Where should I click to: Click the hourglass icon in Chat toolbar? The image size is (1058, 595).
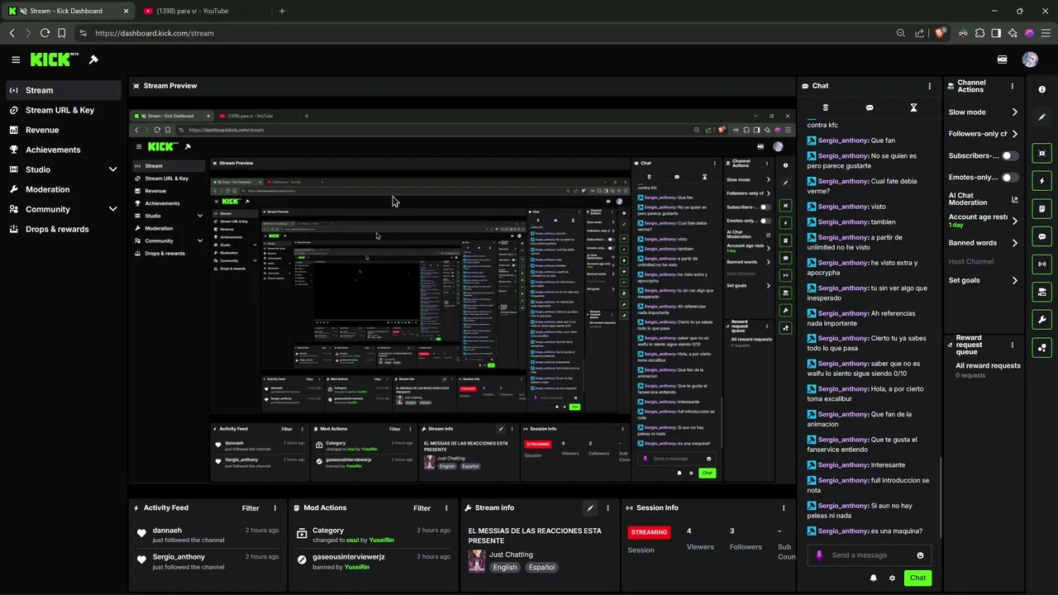tap(913, 107)
